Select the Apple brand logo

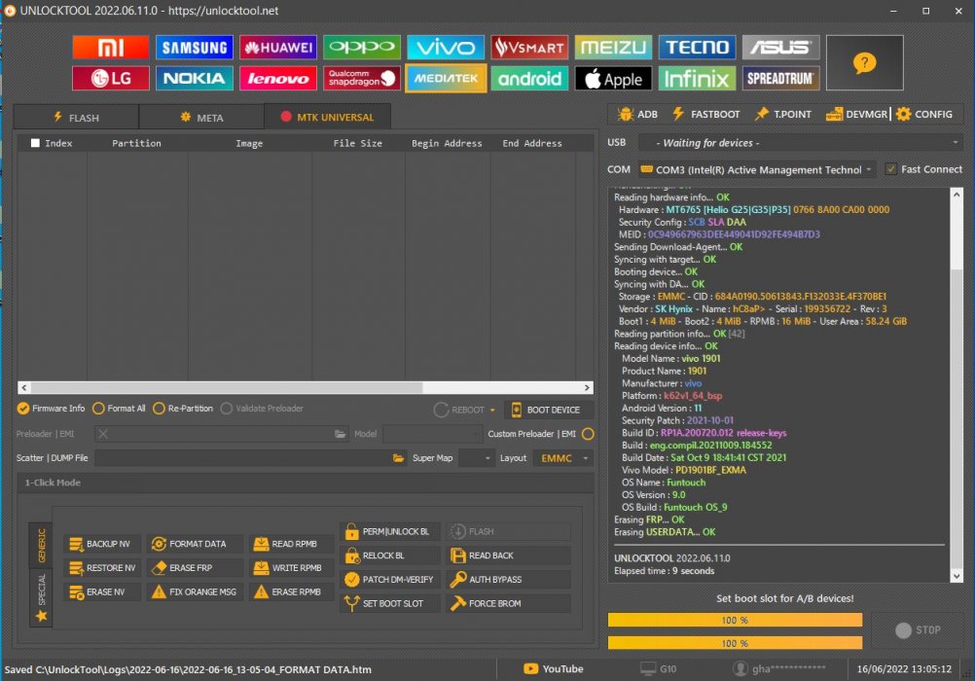613,79
